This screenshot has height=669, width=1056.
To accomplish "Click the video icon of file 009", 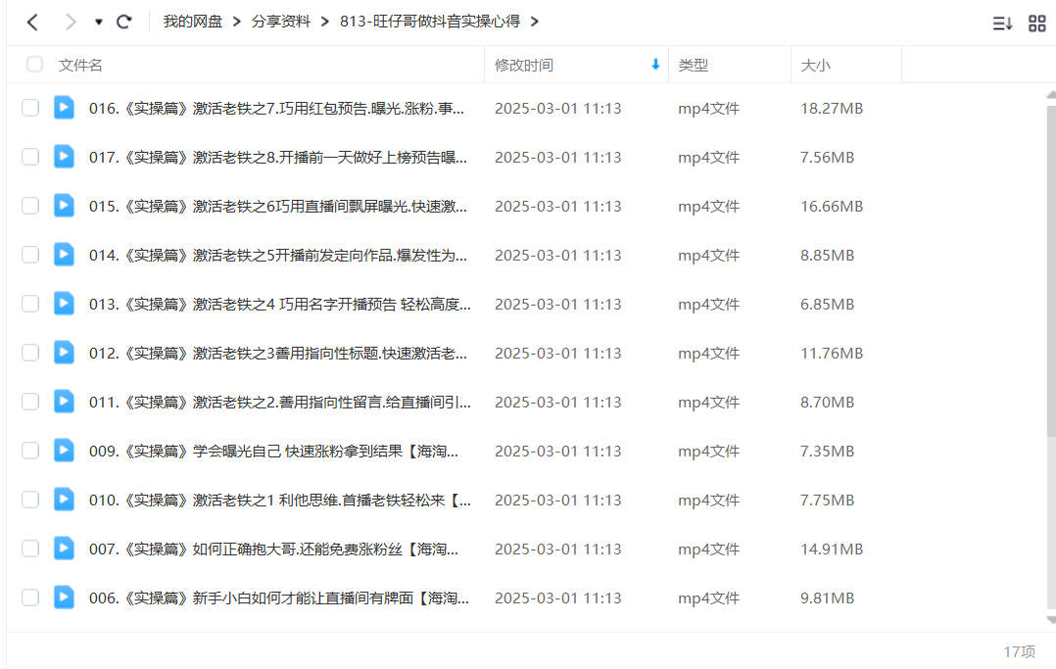I will click(x=64, y=450).
